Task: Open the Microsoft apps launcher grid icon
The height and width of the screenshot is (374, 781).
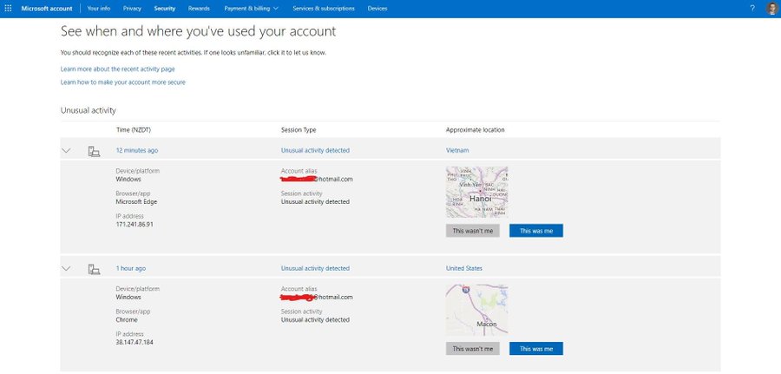Action: 9,8
